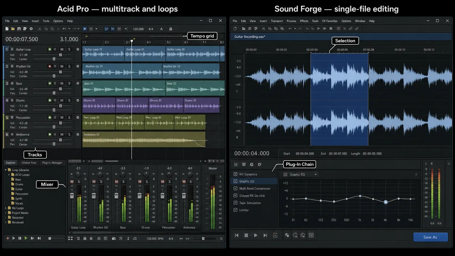Click the Ambience track FX icon
Image resolution: width=455 pixels, height=256 pixels.
(x=55, y=134)
